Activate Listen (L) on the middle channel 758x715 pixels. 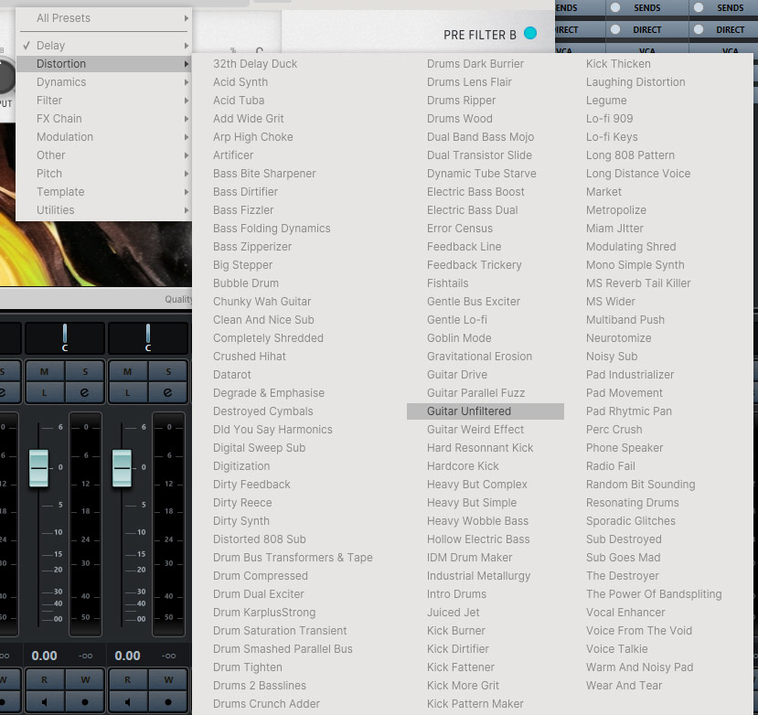point(44,392)
